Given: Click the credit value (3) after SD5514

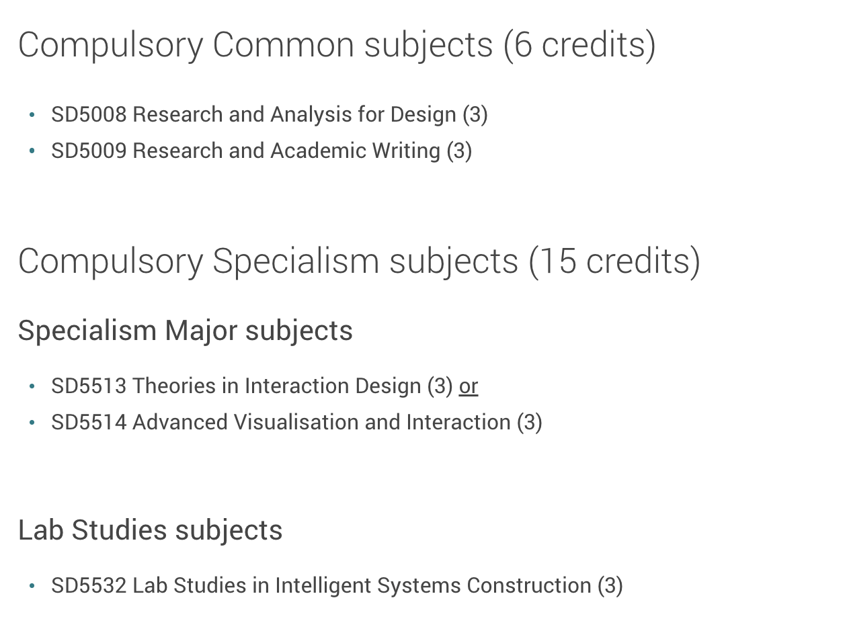Looking at the screenshot, I should 530,423.
